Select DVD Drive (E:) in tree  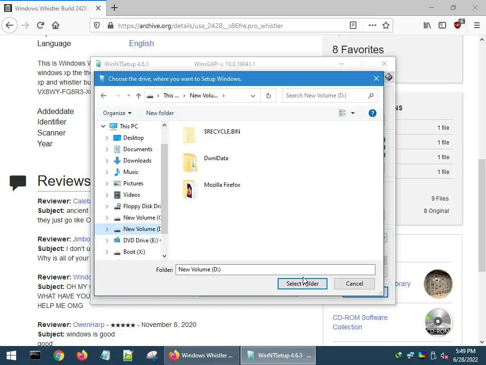141,240
